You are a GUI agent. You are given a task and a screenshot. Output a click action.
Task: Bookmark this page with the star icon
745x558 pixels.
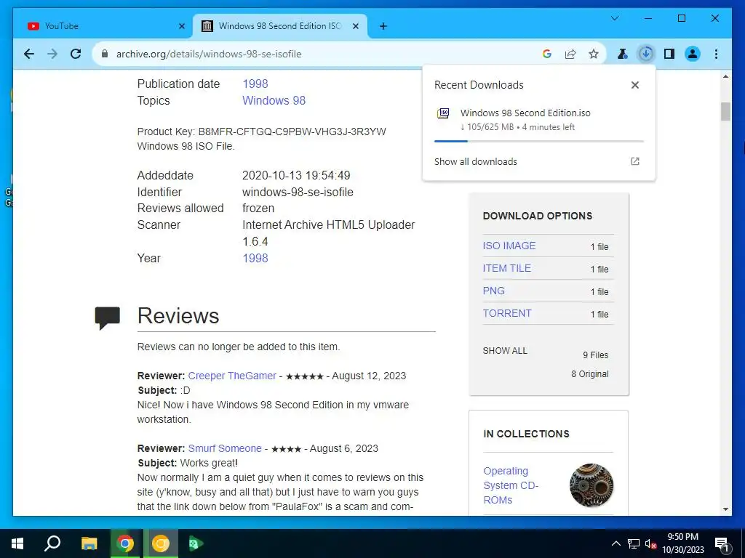click(594, 54)
